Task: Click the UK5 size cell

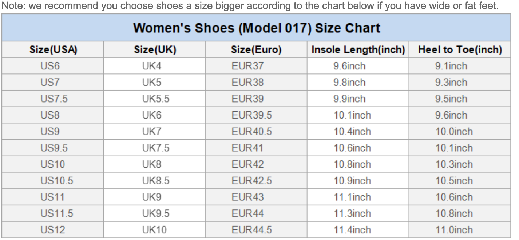Action: pos(151,83)
